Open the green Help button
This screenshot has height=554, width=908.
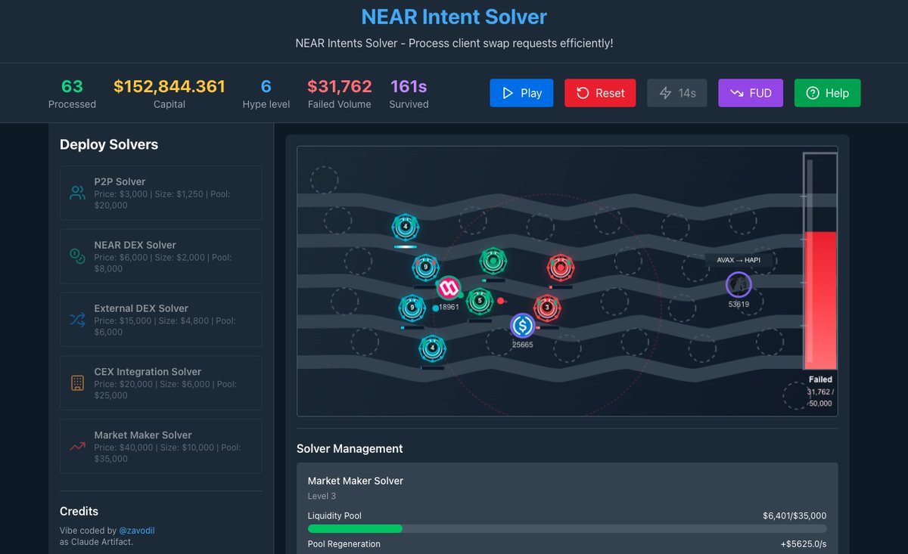coord(827,93)
